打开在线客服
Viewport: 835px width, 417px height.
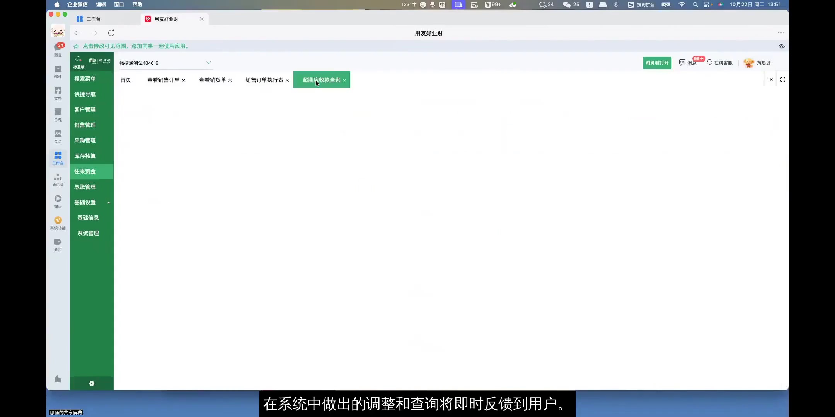(x=720, y=62)
